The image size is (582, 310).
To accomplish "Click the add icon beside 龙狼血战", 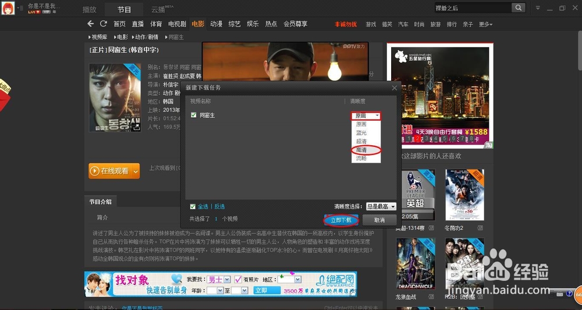I will [x=431, y=297].
